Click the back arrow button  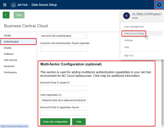6,15
